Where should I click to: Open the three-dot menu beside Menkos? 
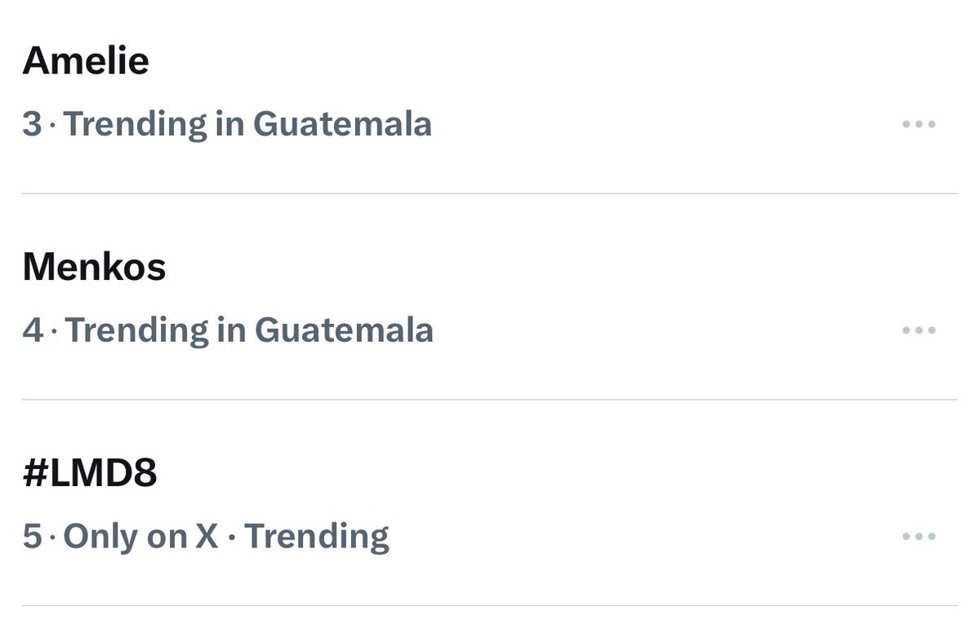pos(919,330)
